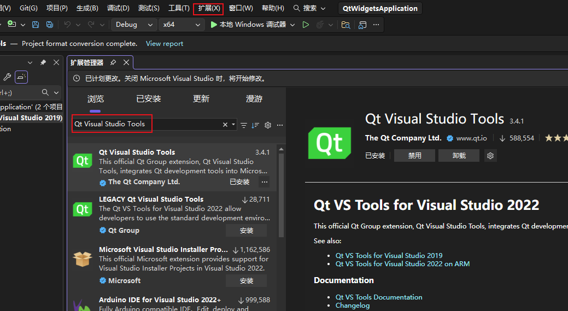Close the 扩展管理器 tab
Image resolution: width=568 pixels, height=311 pixels.
(x=126, y=62)
